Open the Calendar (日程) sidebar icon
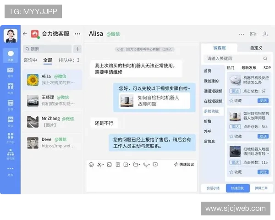Screen dimensions: 275x220 click(11, 105)
